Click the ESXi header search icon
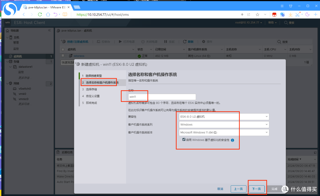 click(286, 23)
